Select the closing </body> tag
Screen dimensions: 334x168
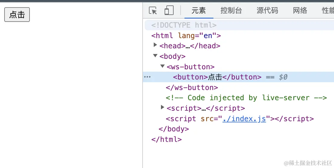(x=174, y=129)
